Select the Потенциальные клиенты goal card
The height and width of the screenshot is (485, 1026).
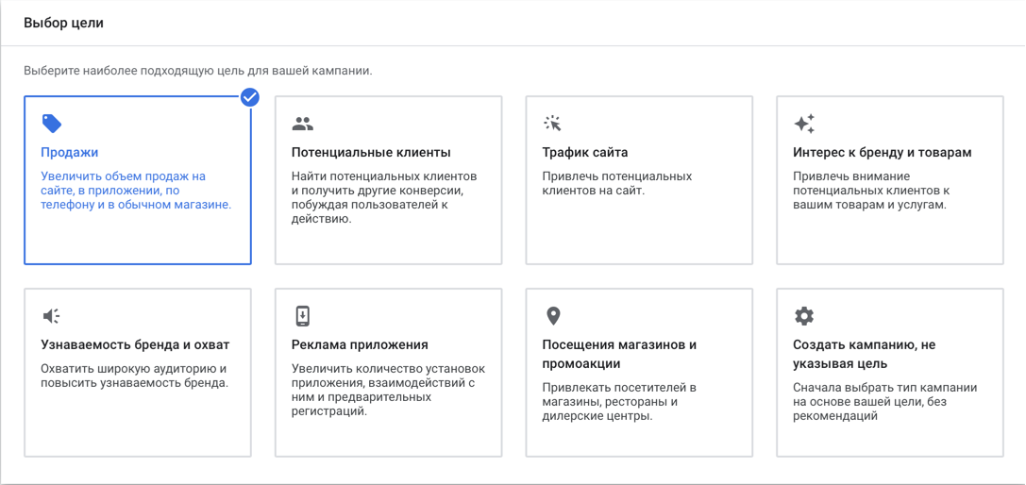point(389,180)
